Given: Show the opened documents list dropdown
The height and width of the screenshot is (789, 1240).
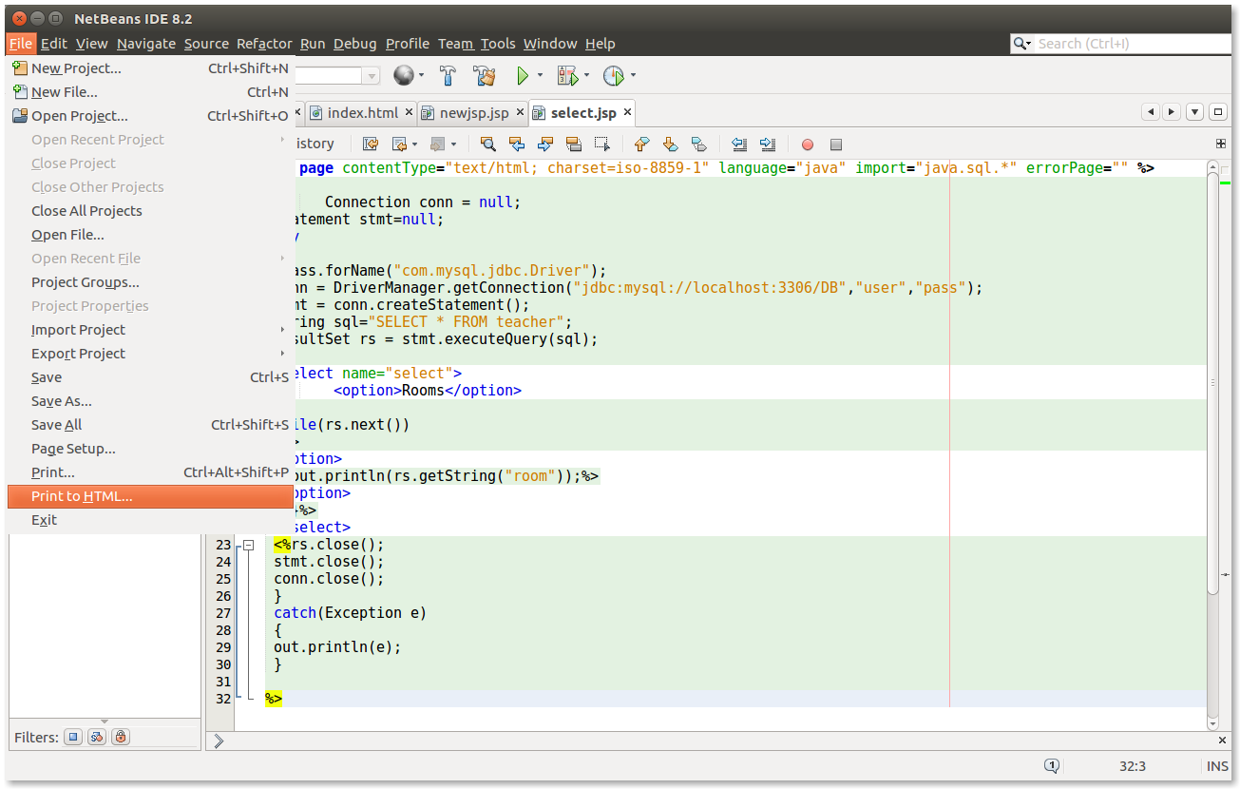Looking at the screenshot, I should (x=1194, y=112).
